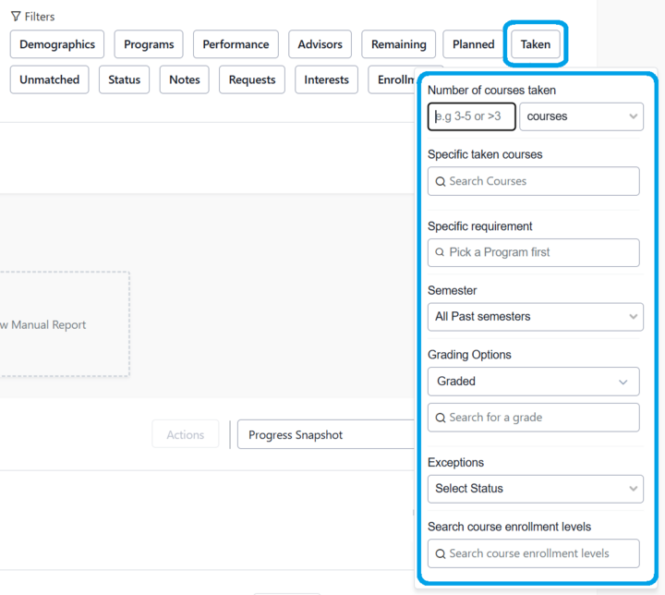Click the number of courses taken field

471,116
